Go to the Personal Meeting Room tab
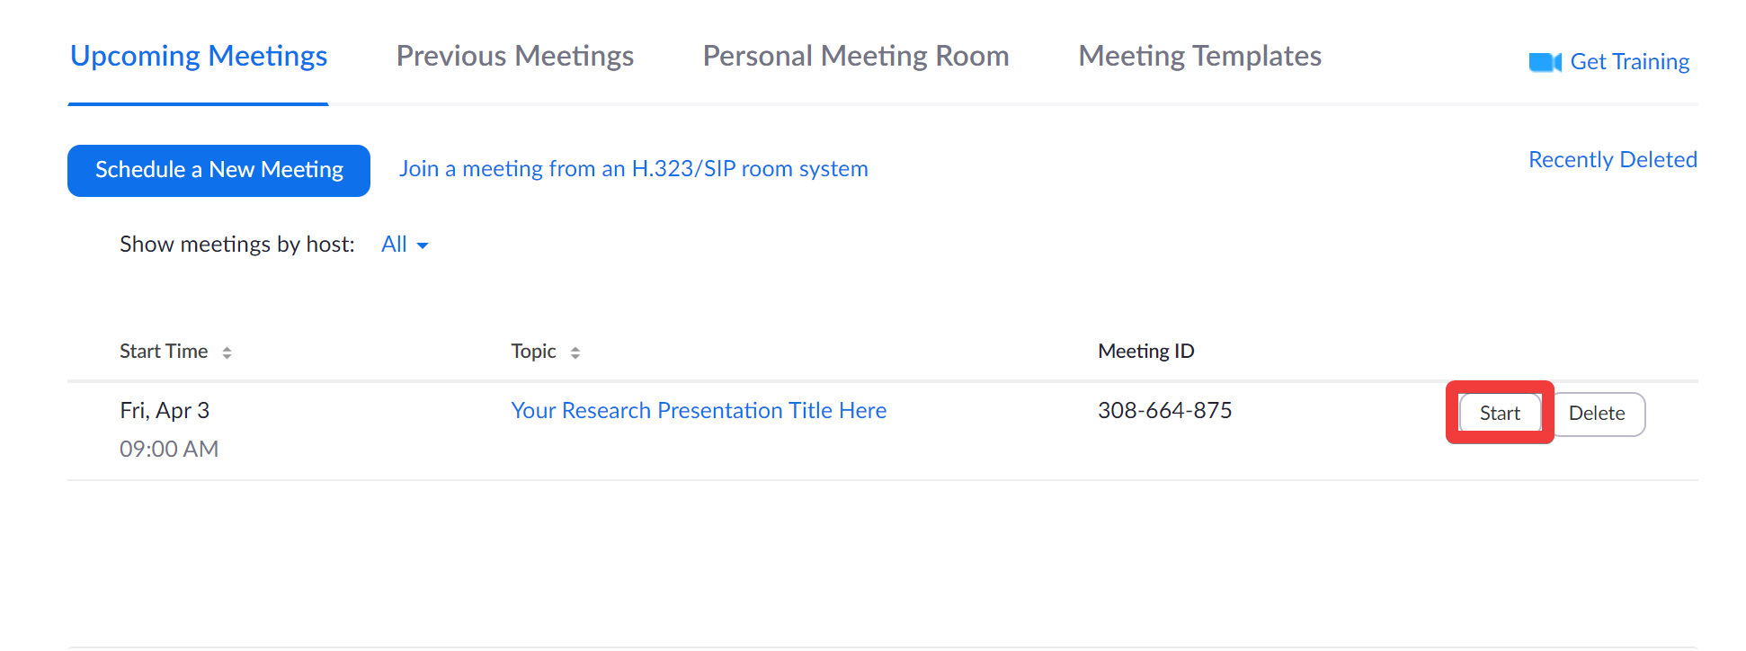 click(x=856, y=56)
